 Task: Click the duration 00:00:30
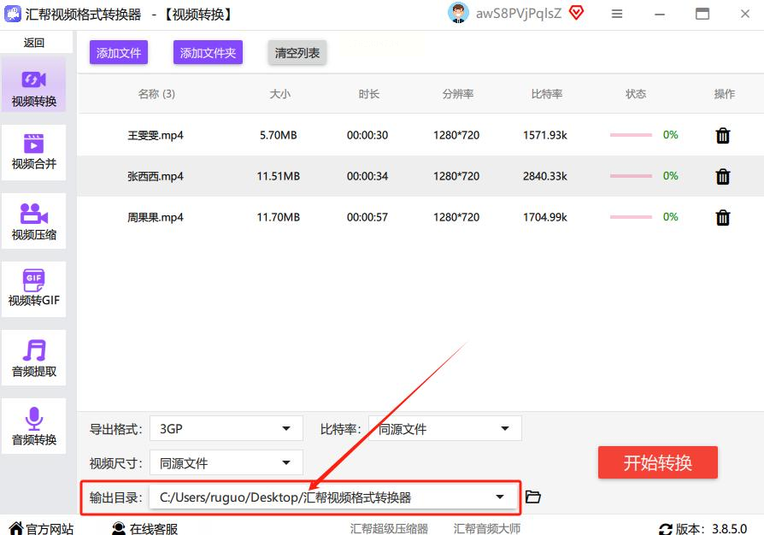[367, 135]
